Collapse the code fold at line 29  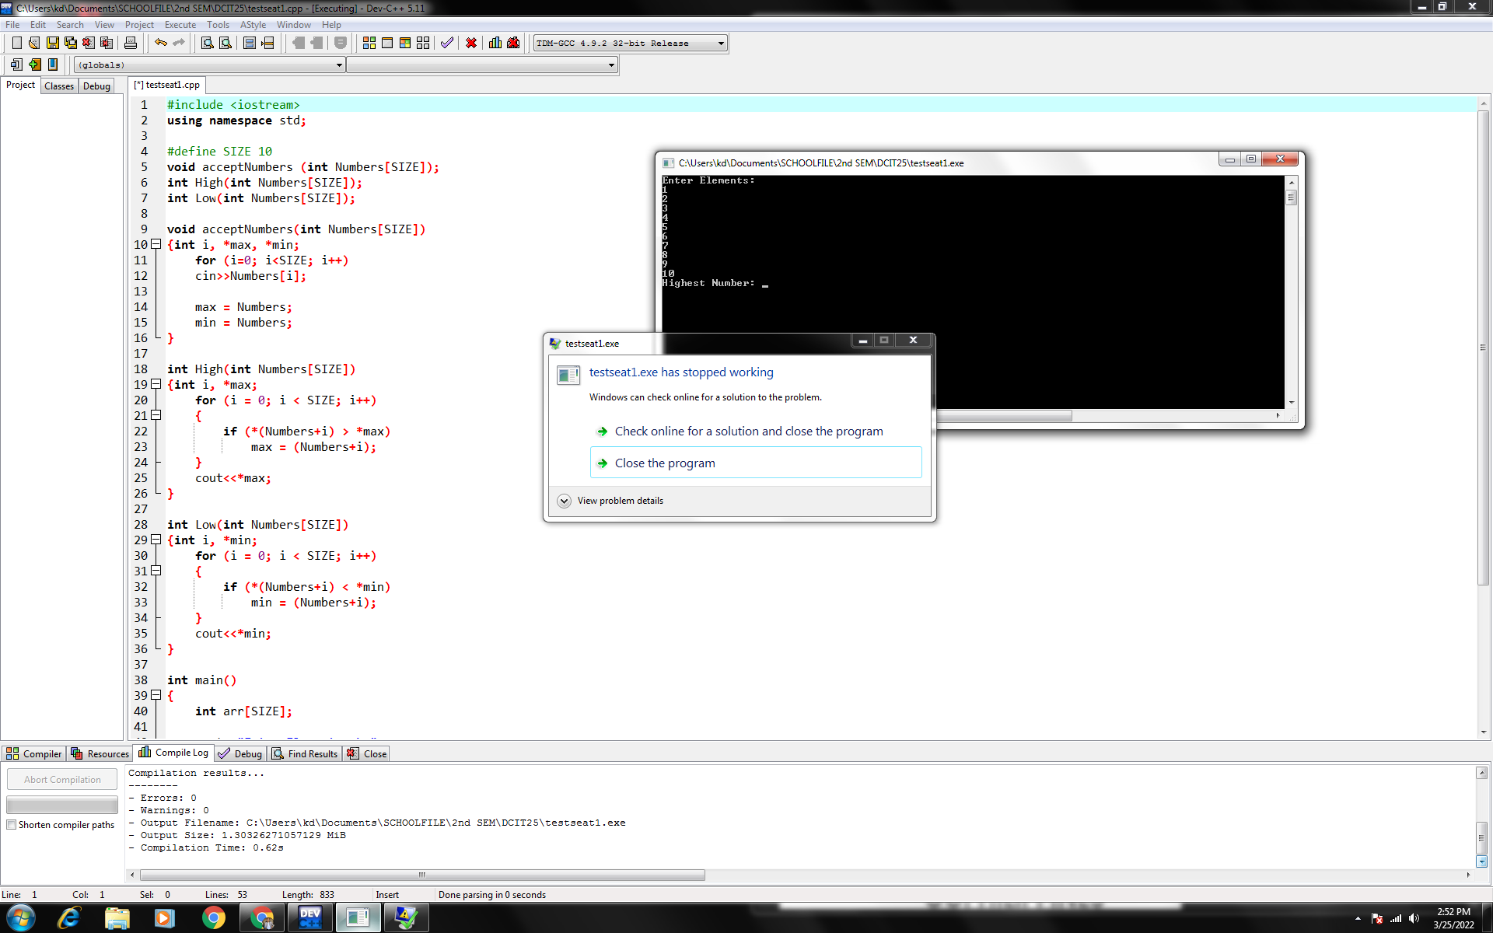pyautogui.click(x=156, y=540)
